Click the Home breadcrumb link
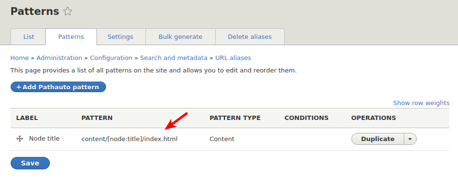Screen dimensions: 458x179 coord(20,58)
